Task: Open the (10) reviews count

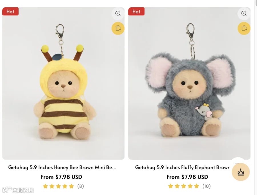Action: click(x=206, y=186)
